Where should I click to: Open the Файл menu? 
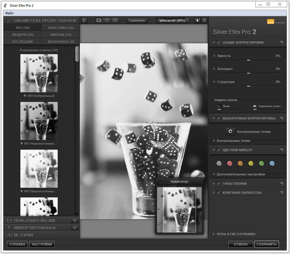click(x=9, y=13)
